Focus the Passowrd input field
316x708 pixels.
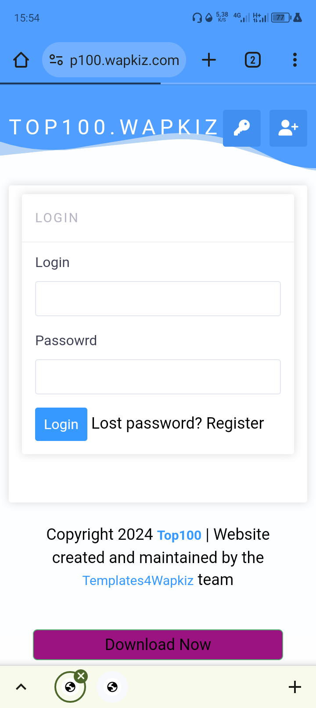click(x=158, y=377)
